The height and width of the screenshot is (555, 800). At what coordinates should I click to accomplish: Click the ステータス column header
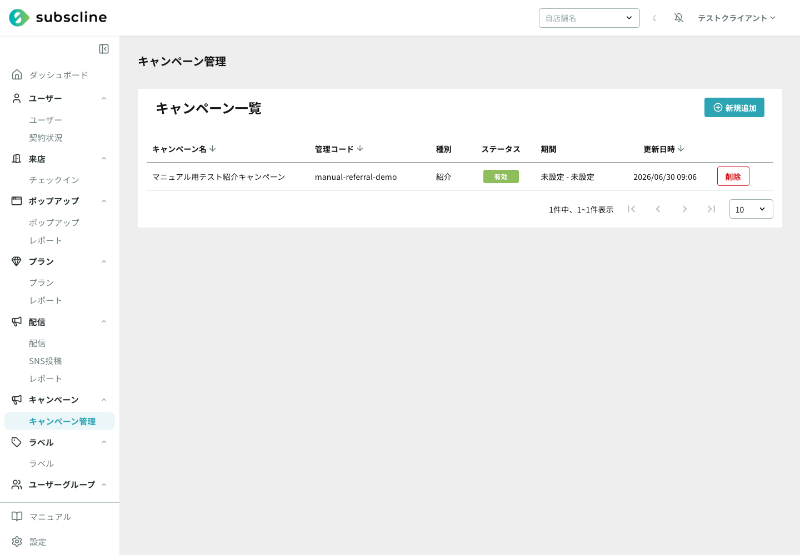pyautogui.click(x=501, y=149)
